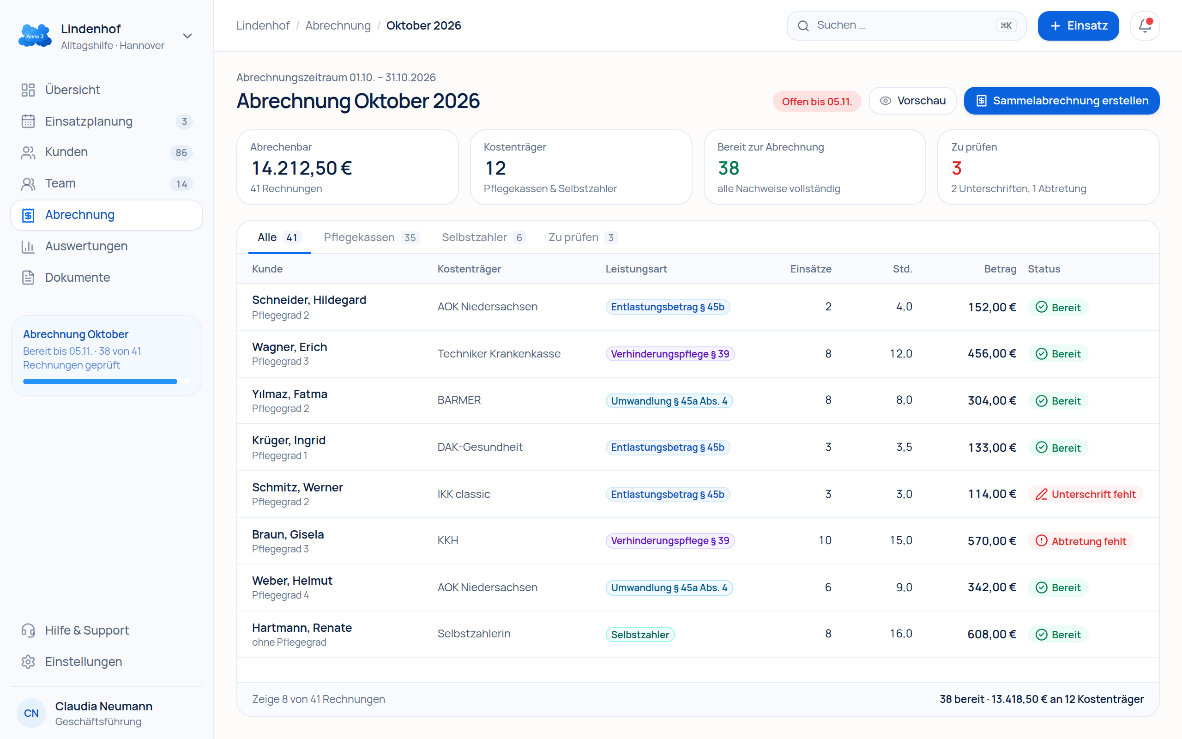Click the Betrag column header
This screenshot has height=739, width=1182.
[x=1000, y=269]
